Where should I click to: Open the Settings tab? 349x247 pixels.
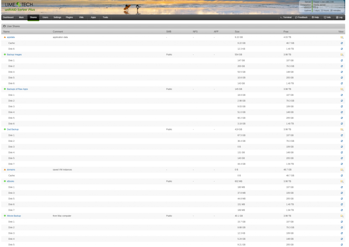57,17
